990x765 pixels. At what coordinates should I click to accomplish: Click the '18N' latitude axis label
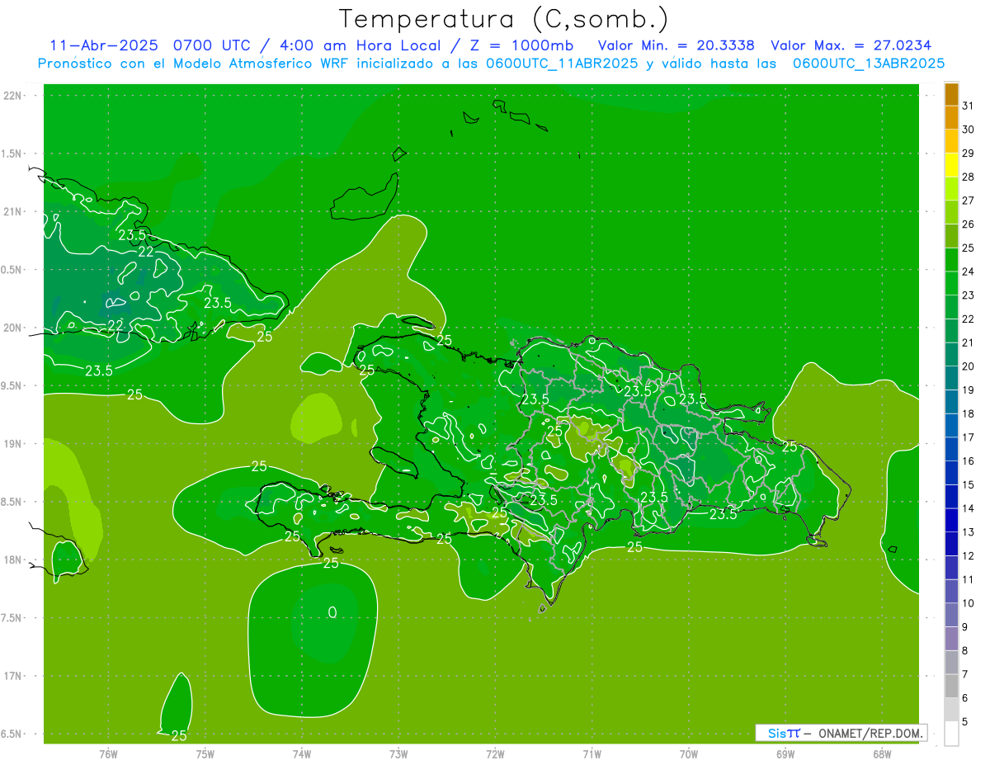[14, 560]
